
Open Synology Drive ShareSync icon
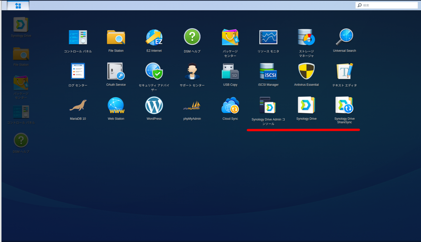pyautogui.click(x=345, y=105)
